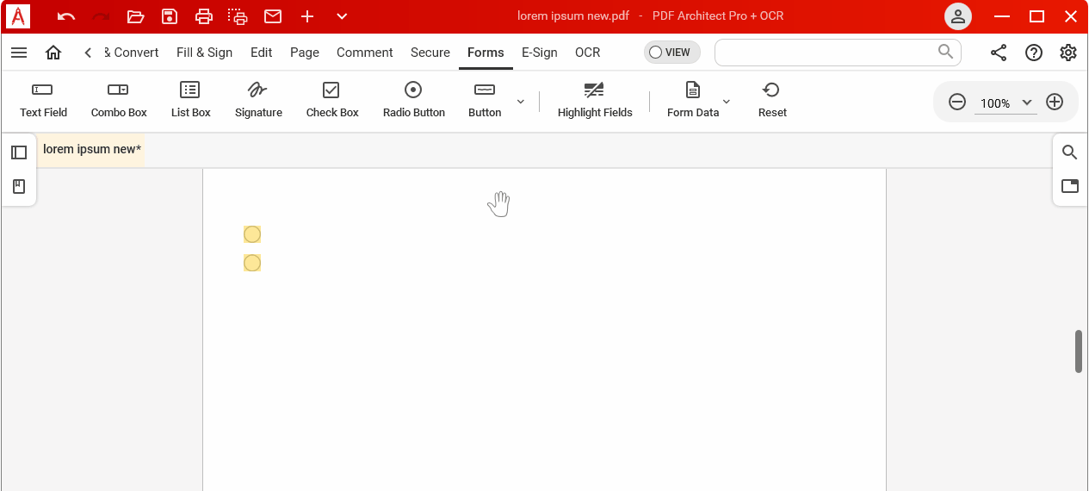The height and width of the screenshot is (491, 1089).
Task: Select the Combo Box tool
Action: (119, 100)
